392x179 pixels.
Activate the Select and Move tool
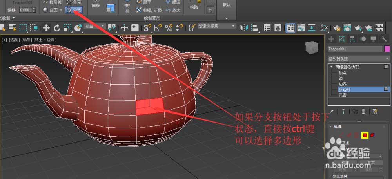[46, 27]
